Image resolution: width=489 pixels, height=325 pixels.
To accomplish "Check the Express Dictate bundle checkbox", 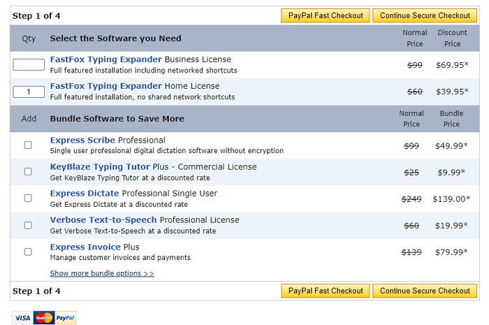I will (x=28, y=198).
